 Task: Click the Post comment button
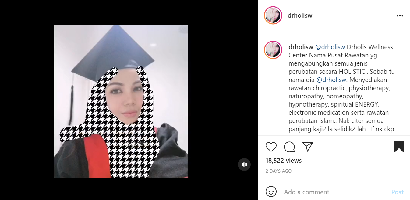(x=398, y=192)
